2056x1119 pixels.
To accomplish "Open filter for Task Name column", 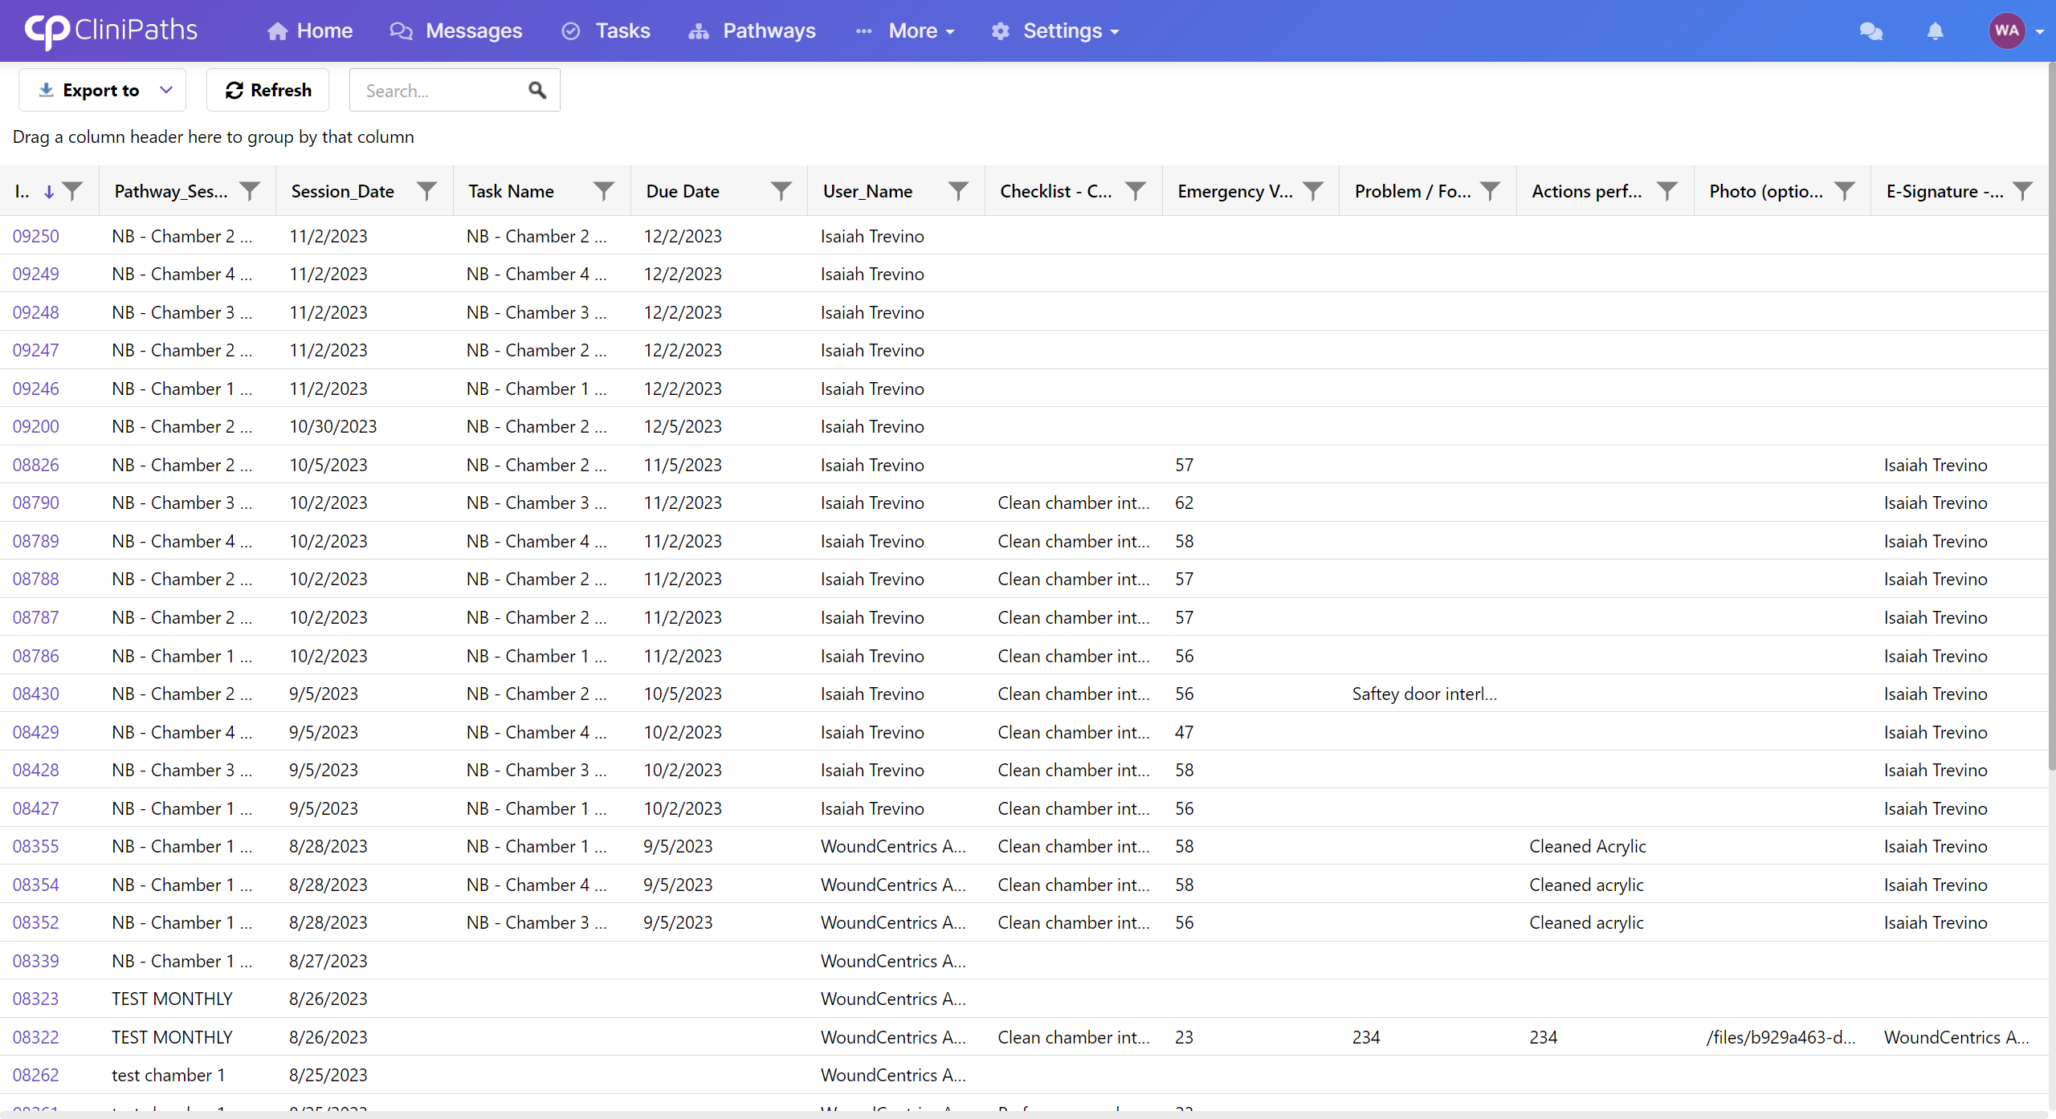I will (x=604, y=191).
